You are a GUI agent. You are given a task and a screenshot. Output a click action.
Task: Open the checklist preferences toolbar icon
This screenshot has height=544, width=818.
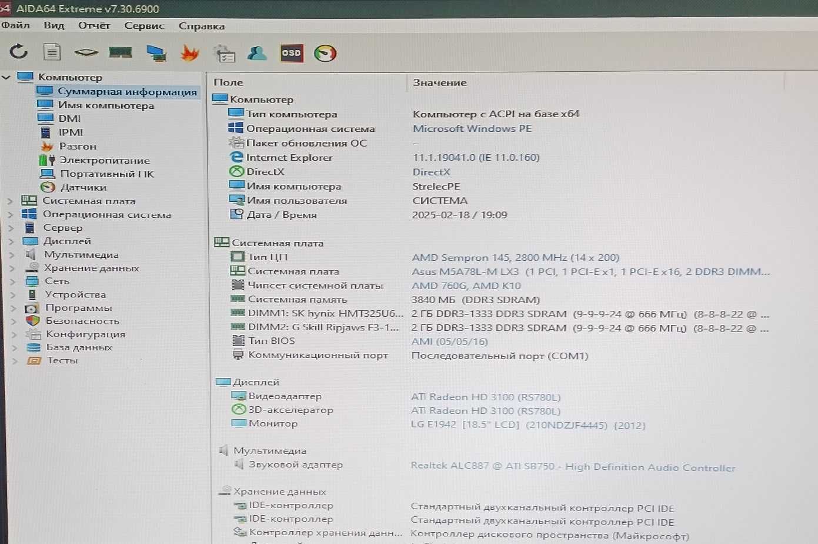pyautogui.click(x=224, y=53)
